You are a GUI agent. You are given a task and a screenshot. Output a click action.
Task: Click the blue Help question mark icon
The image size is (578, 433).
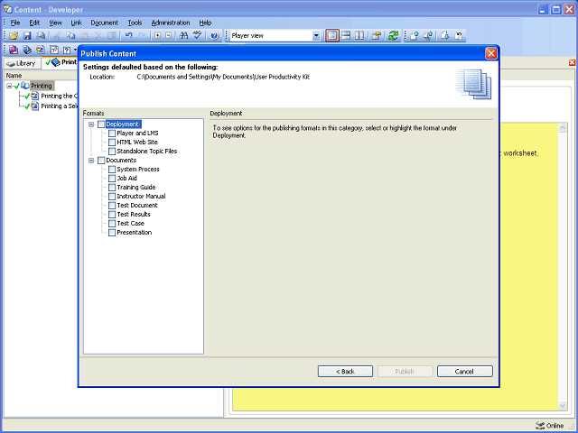point(215,36)
